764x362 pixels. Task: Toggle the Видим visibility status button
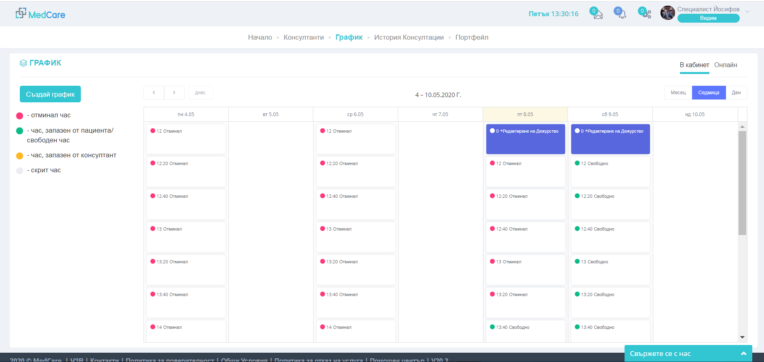[x=708, y=18]
